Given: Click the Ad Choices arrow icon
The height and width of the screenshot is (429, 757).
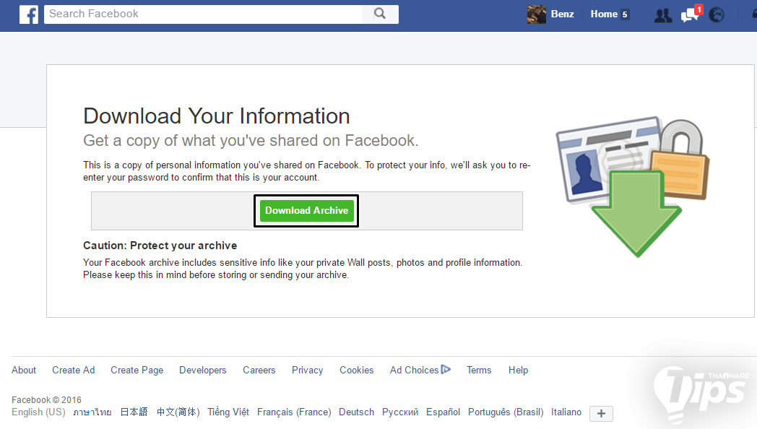Looking at the screenshot, I should (446, 370).
